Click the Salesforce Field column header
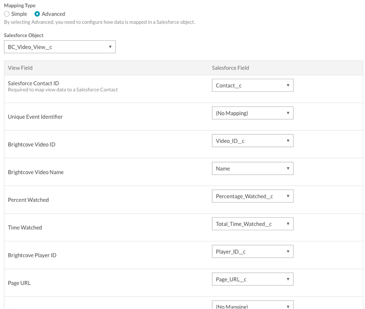This screenshot has width=365, height=309. click(230, 68)
